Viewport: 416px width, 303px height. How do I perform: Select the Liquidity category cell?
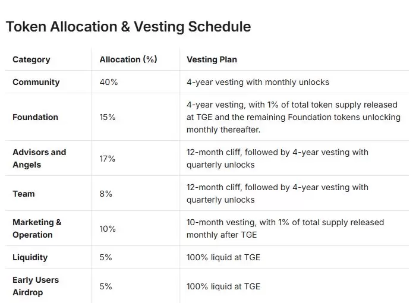tap(30, 257)
